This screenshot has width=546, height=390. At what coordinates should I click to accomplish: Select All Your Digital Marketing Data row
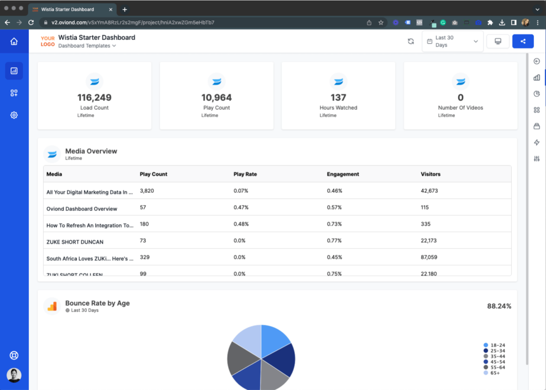coord(277,191)
